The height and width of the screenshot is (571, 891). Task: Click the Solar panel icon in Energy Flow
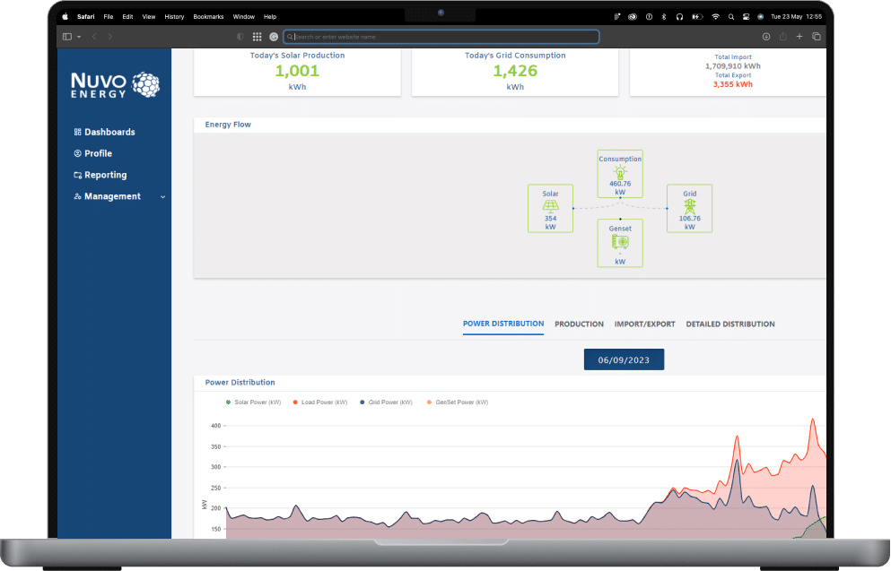[x=550, y=206]
